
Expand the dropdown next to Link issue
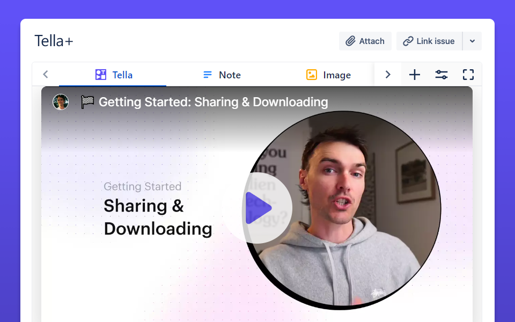[x=472, y=41]
